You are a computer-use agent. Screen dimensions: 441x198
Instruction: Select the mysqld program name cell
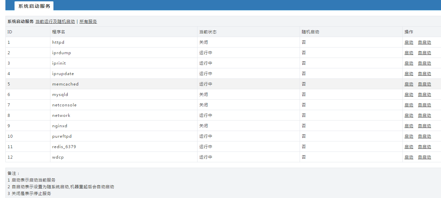tap(124, 95)
